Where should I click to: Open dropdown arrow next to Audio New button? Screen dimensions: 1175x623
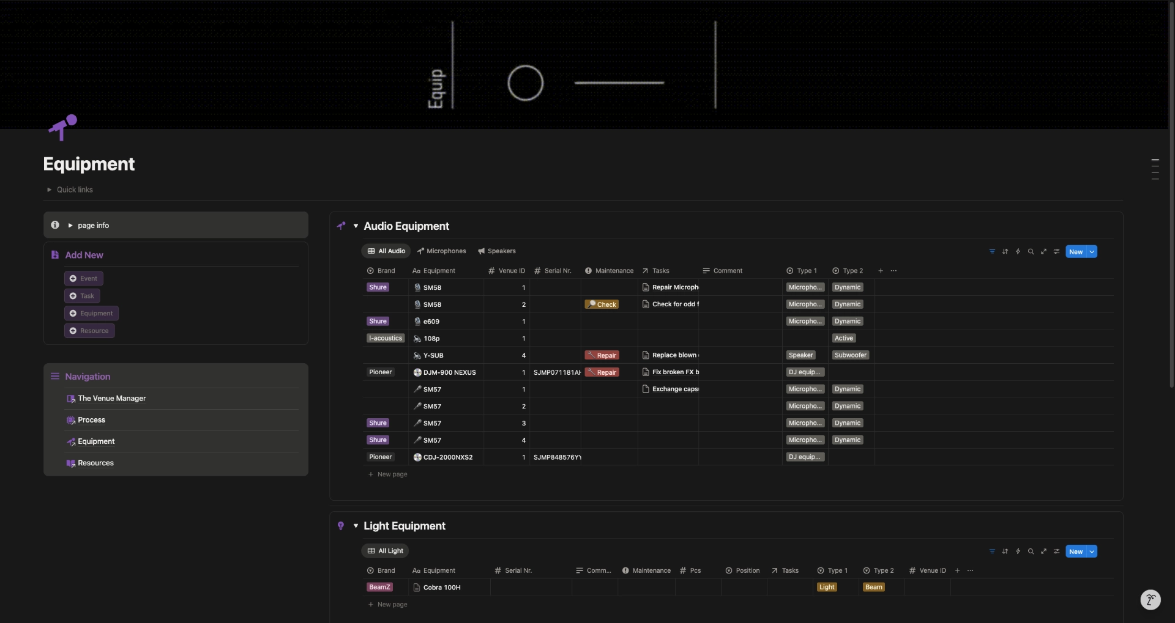pos(1092,252)
